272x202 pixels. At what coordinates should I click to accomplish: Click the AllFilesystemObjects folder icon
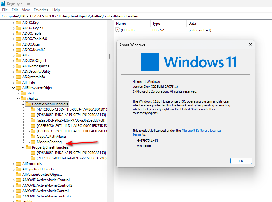click(x=18, y=88)
